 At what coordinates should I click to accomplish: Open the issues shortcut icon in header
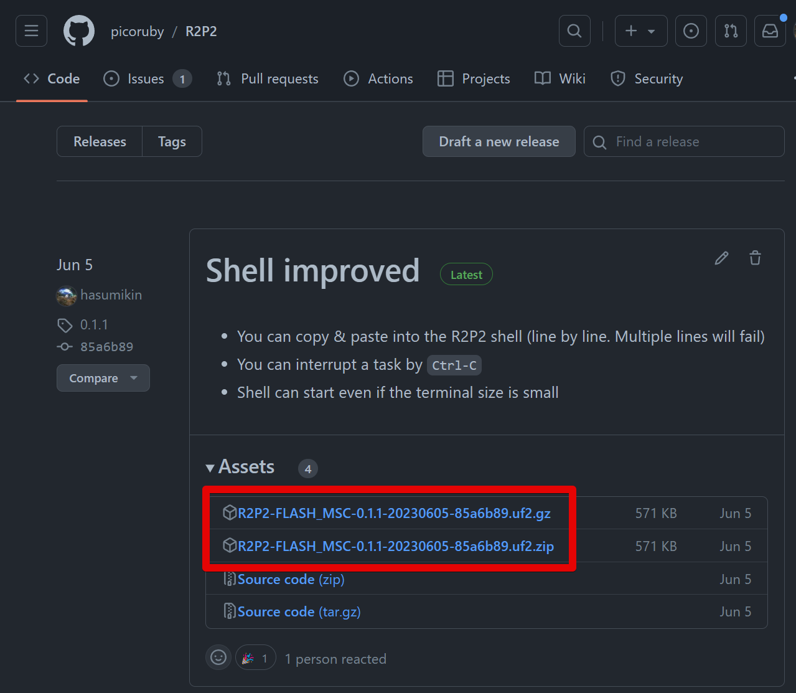(691, 31)
